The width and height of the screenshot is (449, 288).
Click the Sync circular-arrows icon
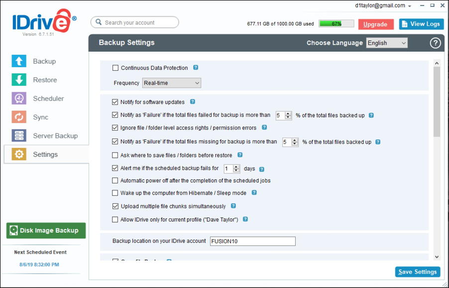(x=19, y=117)
